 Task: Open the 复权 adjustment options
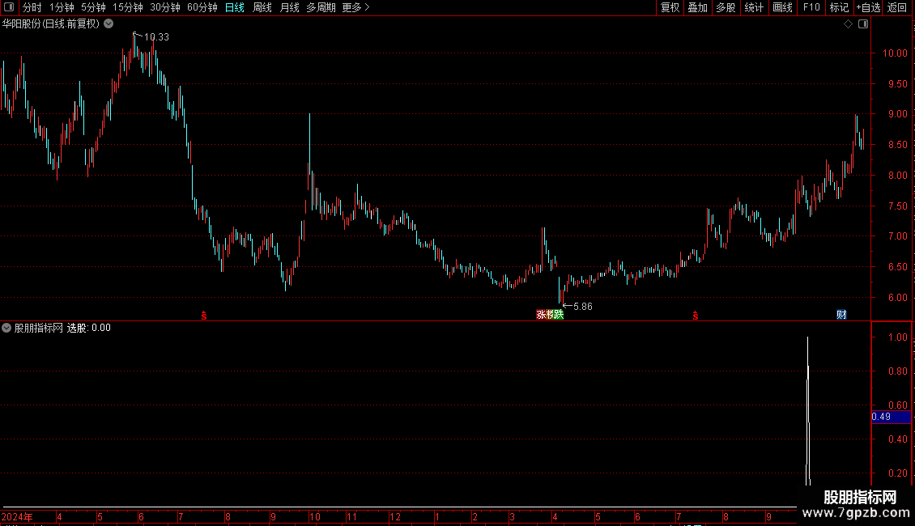[x=670, y=7]
